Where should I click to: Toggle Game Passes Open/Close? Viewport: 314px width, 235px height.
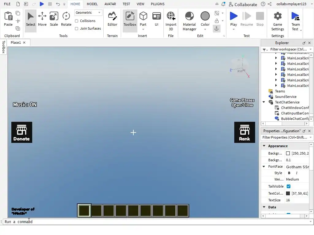(242, 103)
